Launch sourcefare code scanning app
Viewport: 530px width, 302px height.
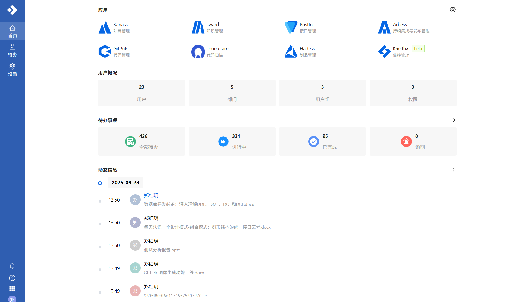click(x=210, y=51)
